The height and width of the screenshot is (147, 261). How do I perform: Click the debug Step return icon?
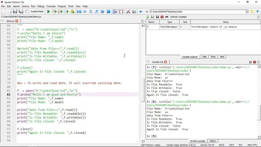point(97,11)
